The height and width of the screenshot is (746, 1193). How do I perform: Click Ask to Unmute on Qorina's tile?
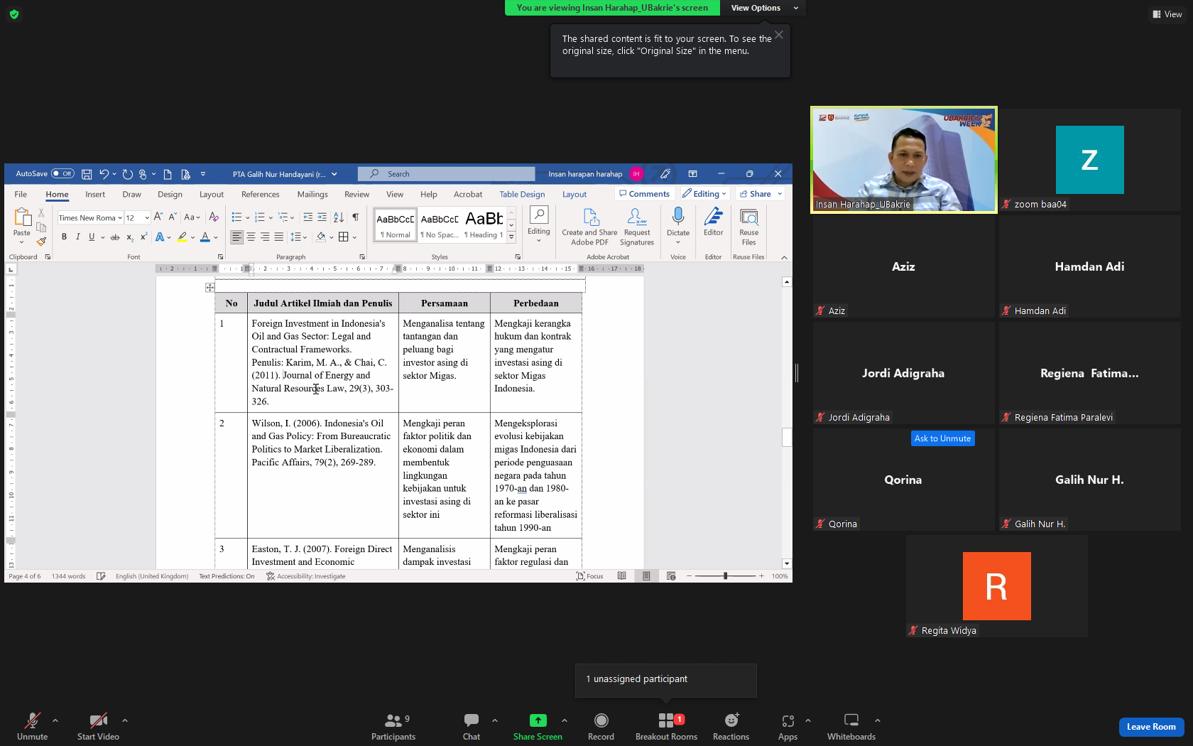tap(942, 438)
